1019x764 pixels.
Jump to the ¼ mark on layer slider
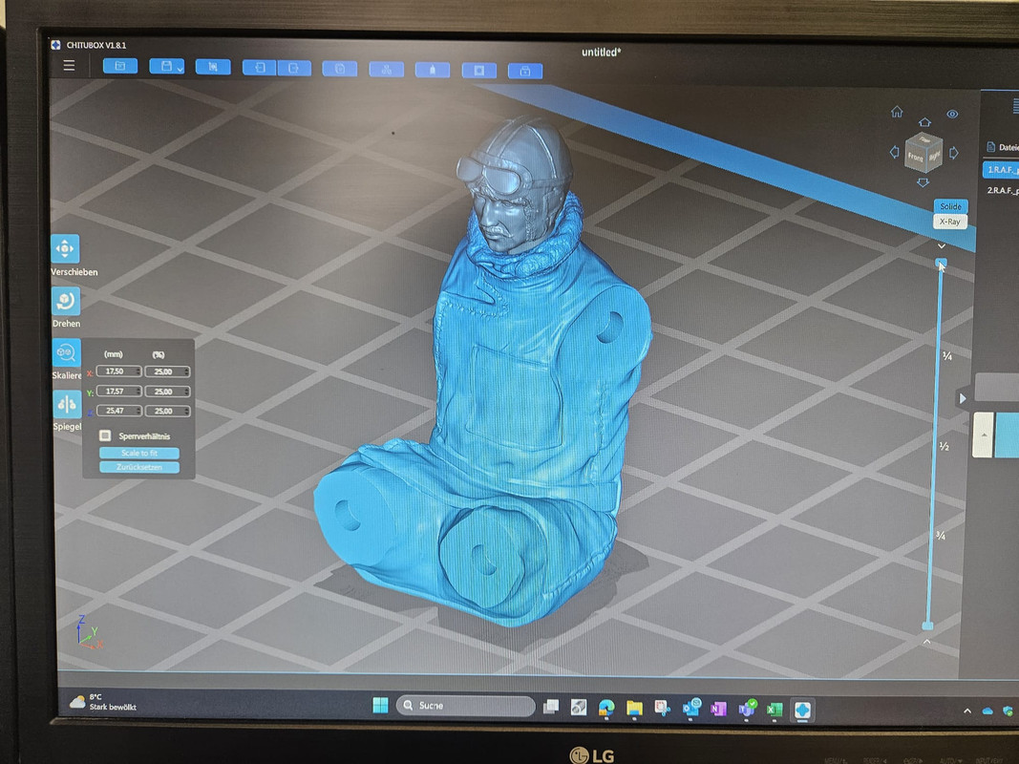pyautogui.click(x=946, y=356)
